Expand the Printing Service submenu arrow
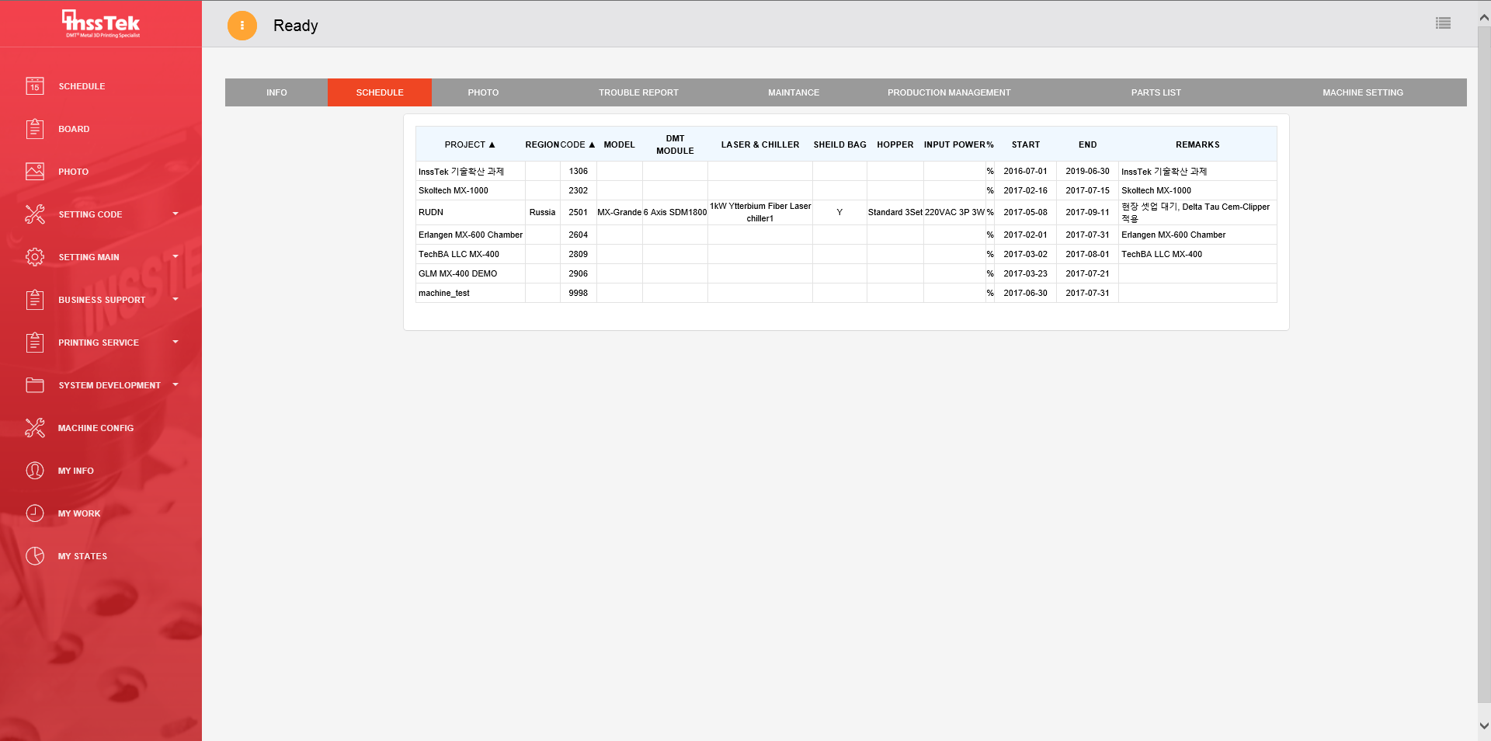 (176, 342)
